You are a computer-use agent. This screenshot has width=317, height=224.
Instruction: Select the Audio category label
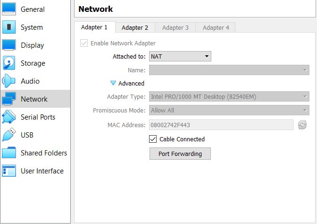pos(30,81)
